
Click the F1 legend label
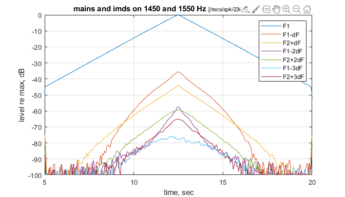point(286,26)
